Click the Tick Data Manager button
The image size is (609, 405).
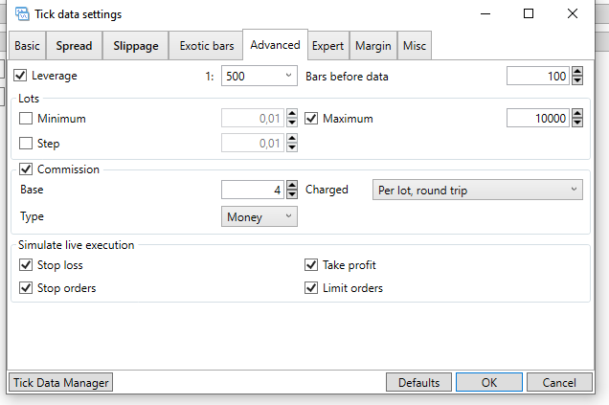tap(60, 383)
